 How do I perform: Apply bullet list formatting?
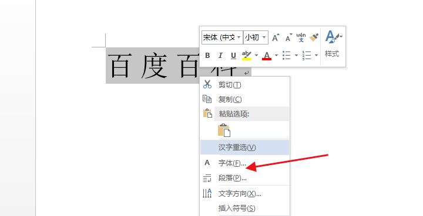point(287,56)
